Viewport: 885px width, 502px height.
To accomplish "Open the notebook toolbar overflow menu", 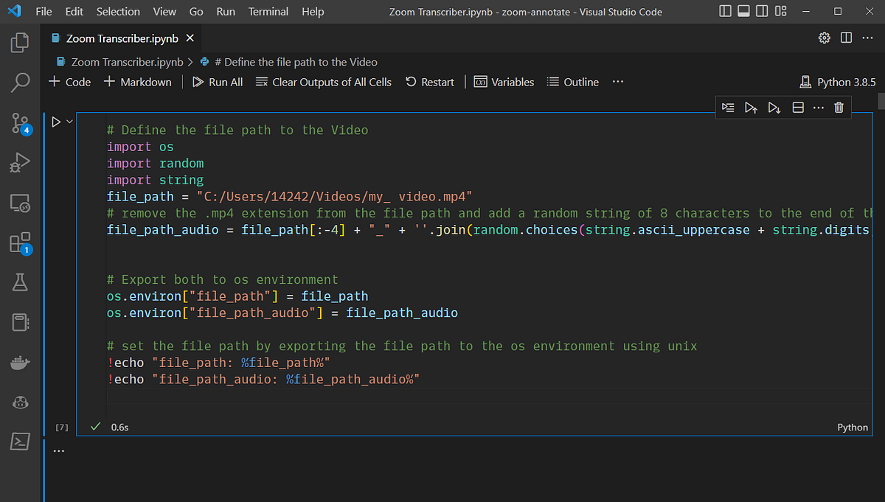I will coord(617,82).
